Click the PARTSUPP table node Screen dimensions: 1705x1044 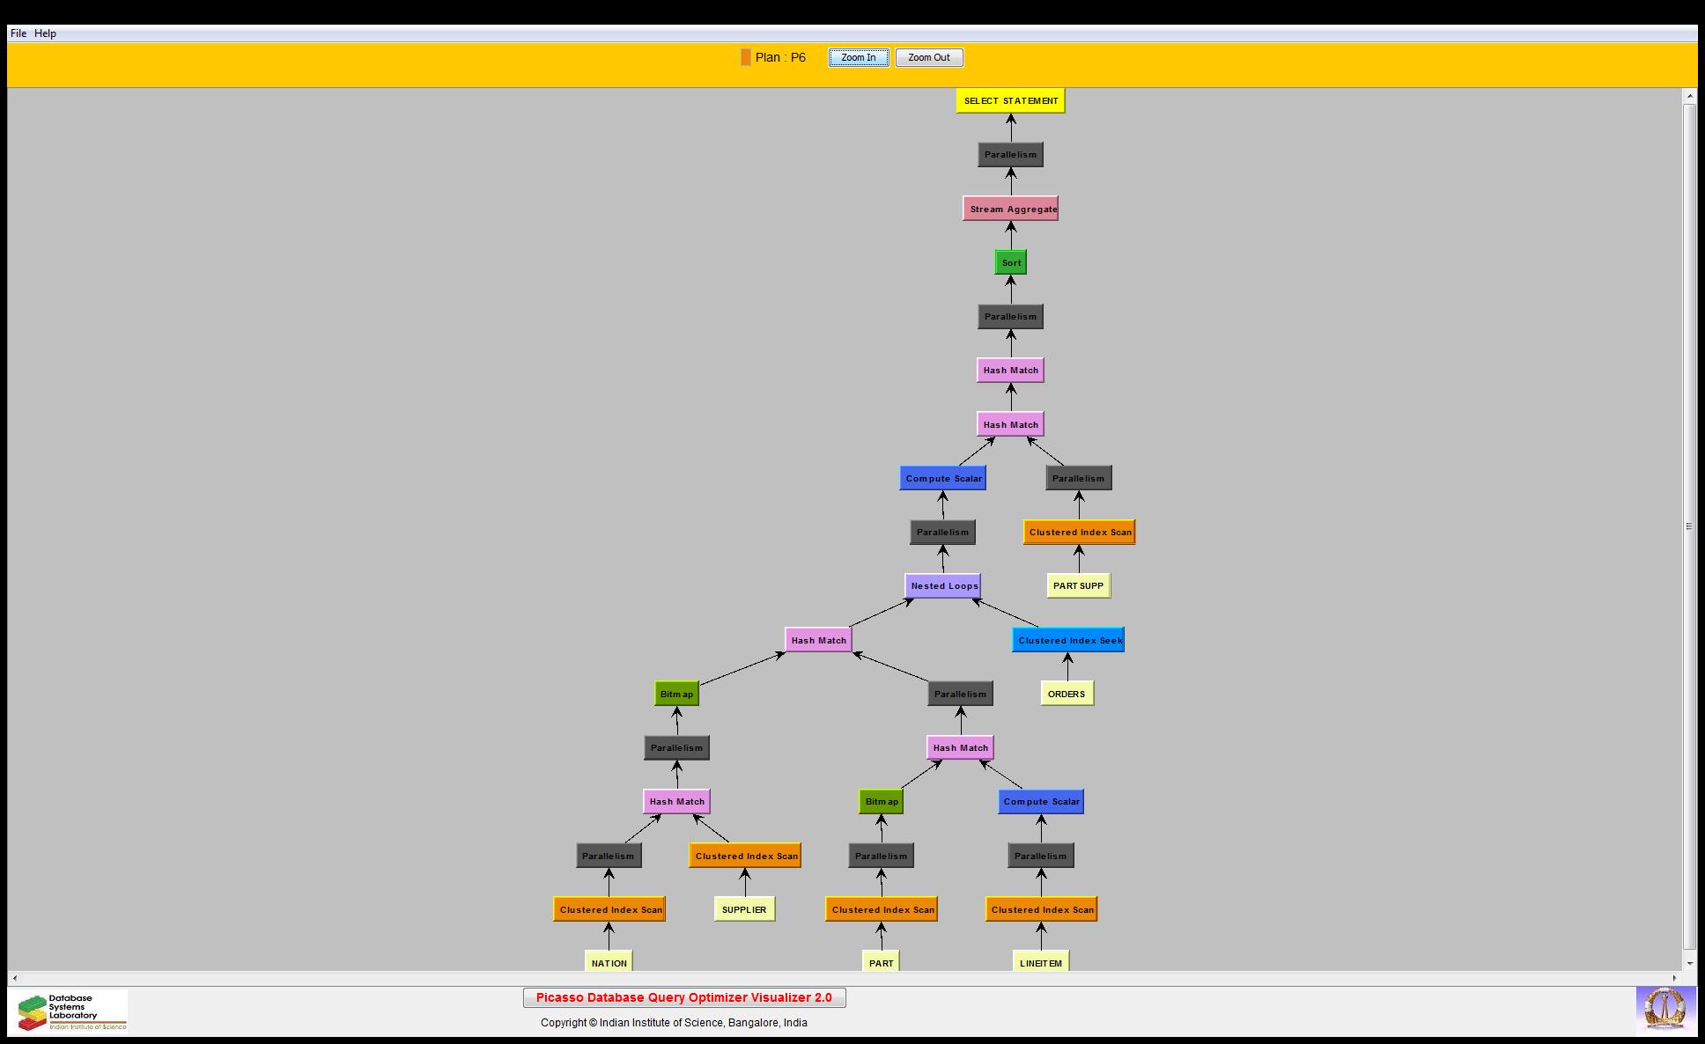(1078, 585)
